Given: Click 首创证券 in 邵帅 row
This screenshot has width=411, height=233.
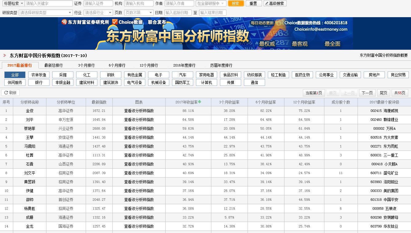Looking at the screenshot, I should [66, 200].
